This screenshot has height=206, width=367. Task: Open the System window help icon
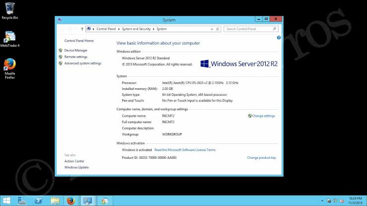click(279, 37)
